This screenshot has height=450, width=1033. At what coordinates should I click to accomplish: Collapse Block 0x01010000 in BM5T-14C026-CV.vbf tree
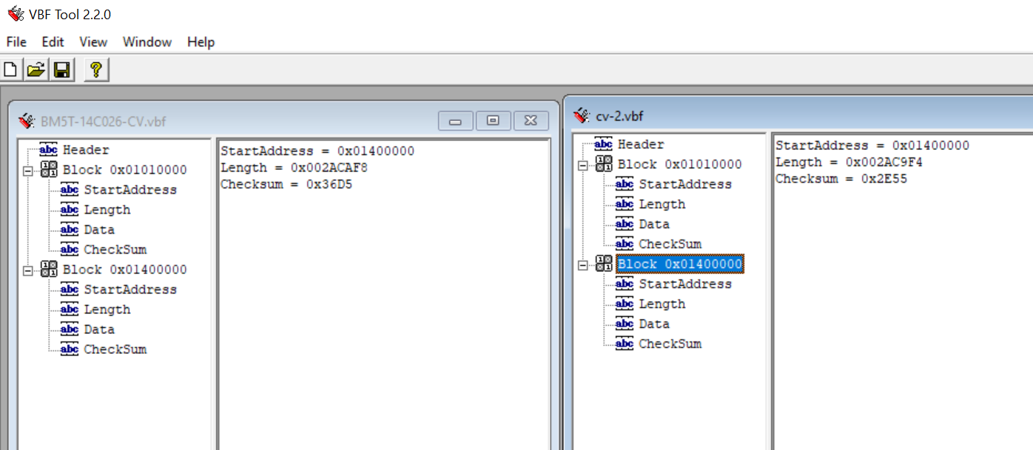pos(29,171)
